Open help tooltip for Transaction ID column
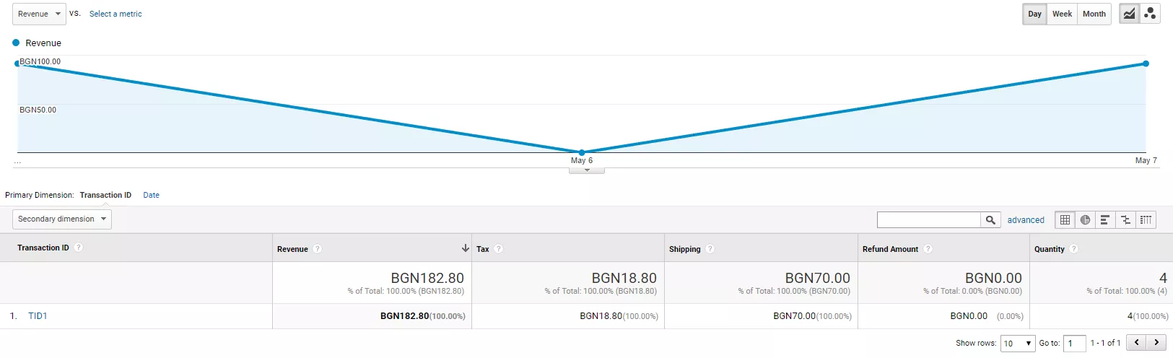This screenshot has width=1173, height=358. pos(79,248)
